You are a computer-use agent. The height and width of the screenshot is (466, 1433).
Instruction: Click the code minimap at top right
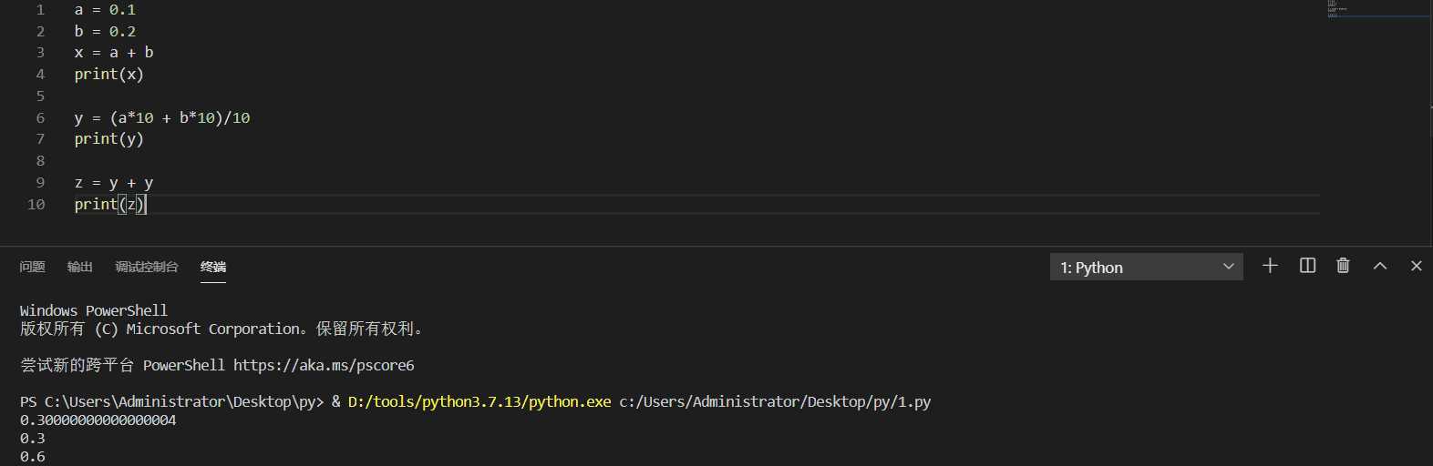(1337, 9)
